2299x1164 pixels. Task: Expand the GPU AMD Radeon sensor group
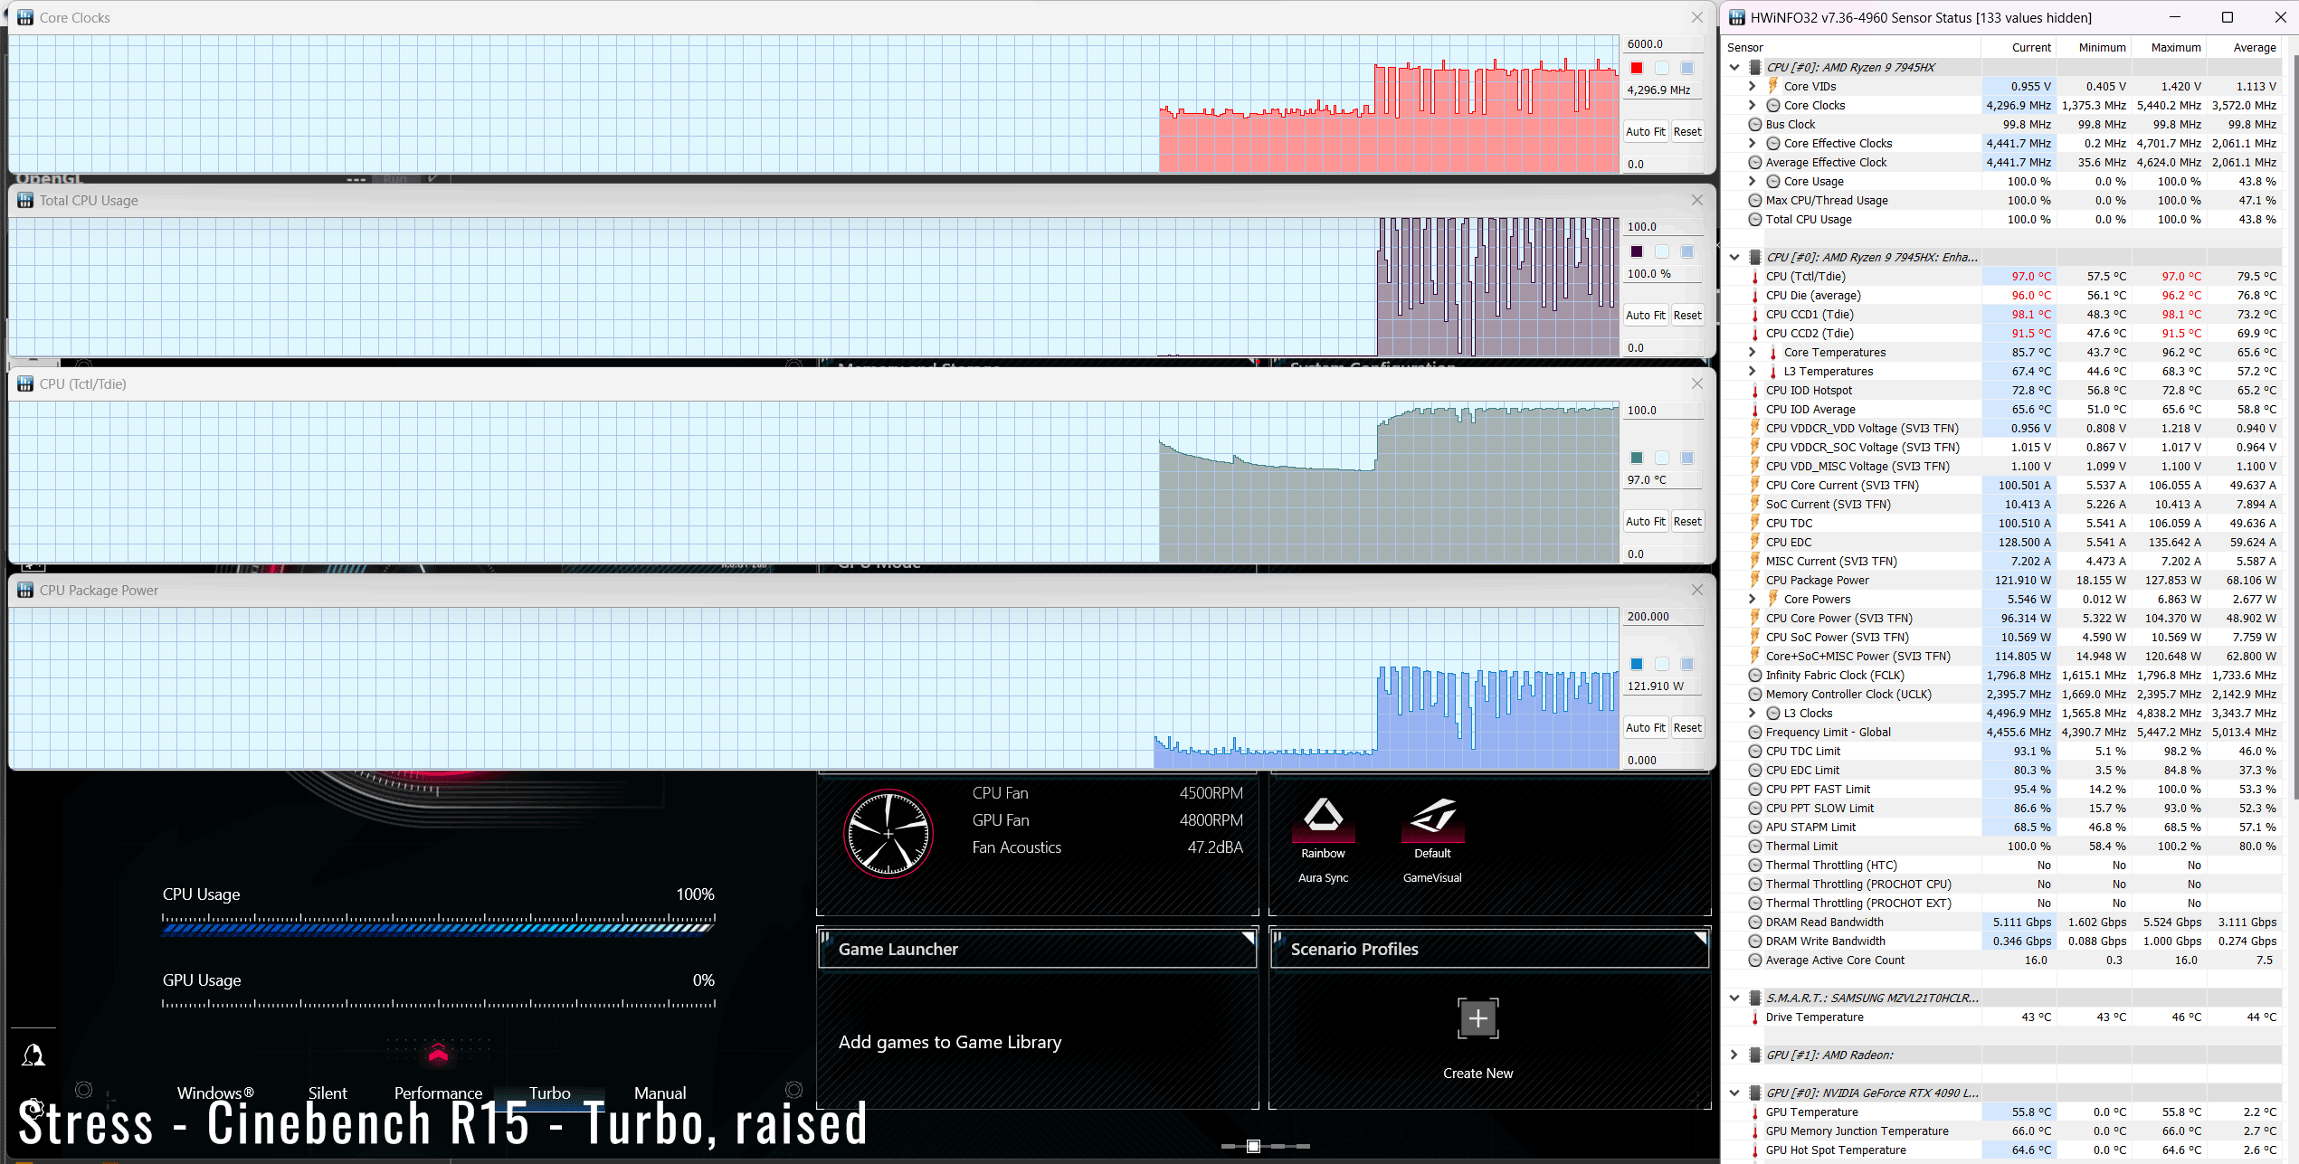point(1734,1055)
